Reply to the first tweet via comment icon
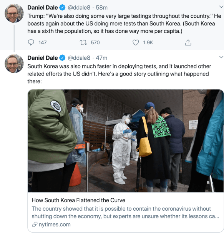Image resolution: width=224 pixels, height=233 pixels. [x=31, y=42]
